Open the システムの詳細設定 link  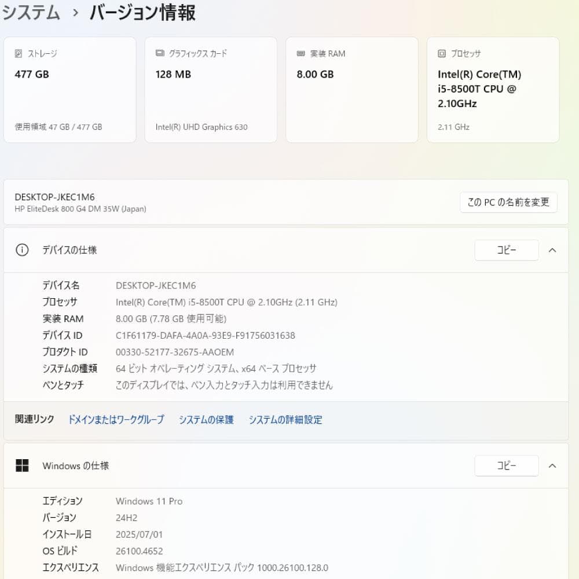click(x=285, y=420)
